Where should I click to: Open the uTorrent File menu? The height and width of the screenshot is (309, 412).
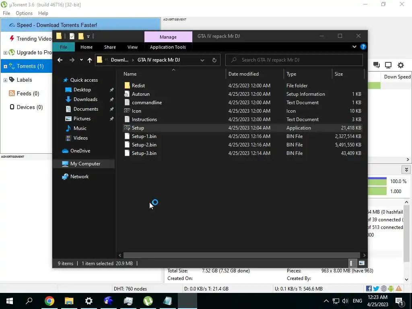click(x=6, y=13)
